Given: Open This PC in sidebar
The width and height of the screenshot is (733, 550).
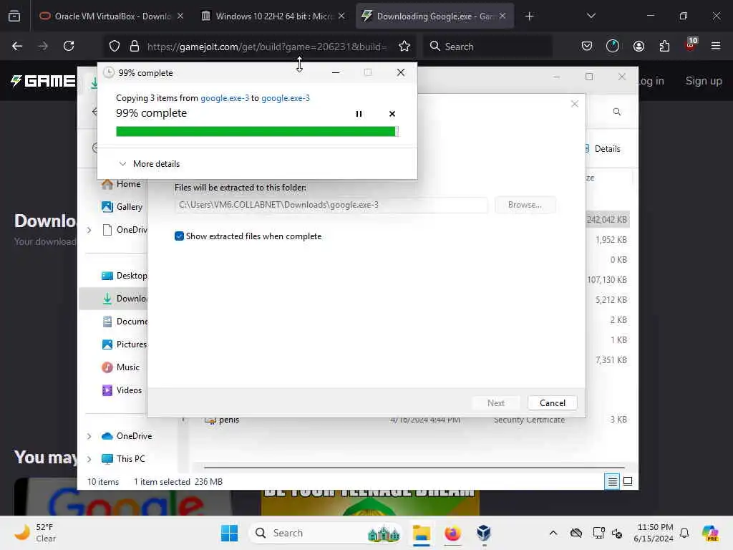Looking at the screenshot, I should (123, 459).
